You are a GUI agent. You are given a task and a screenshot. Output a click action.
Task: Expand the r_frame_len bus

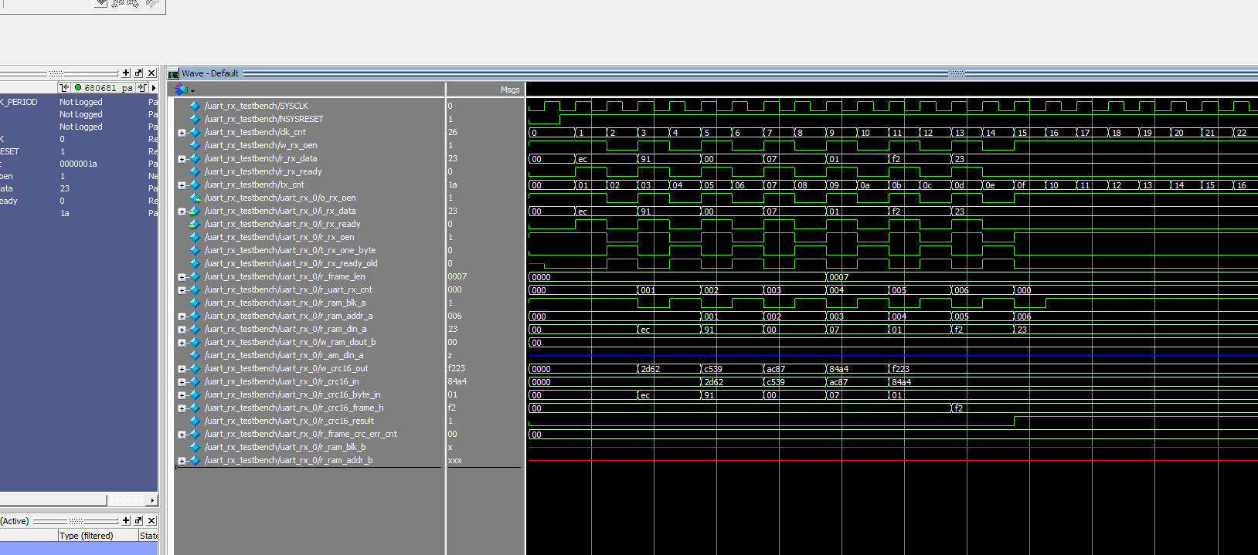pos(182,277)
